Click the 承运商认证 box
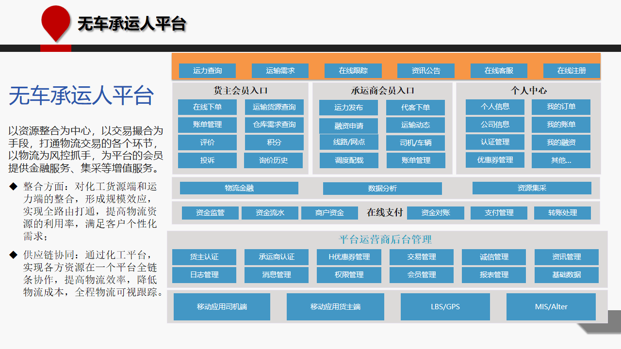This screenshot has height=349, width=621. 277,257
